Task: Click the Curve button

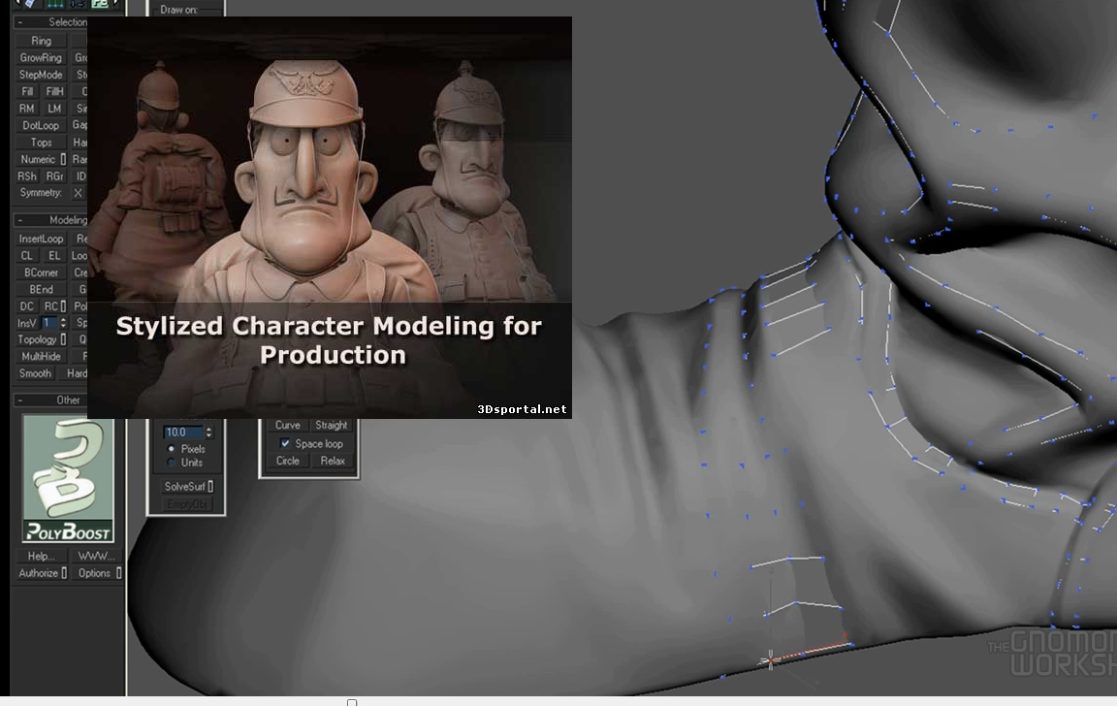Action: coord(288,426)
